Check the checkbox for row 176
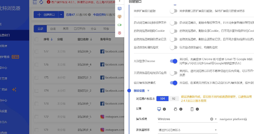Viewport: 254px width, 134px height. click(x=37, y=65)
